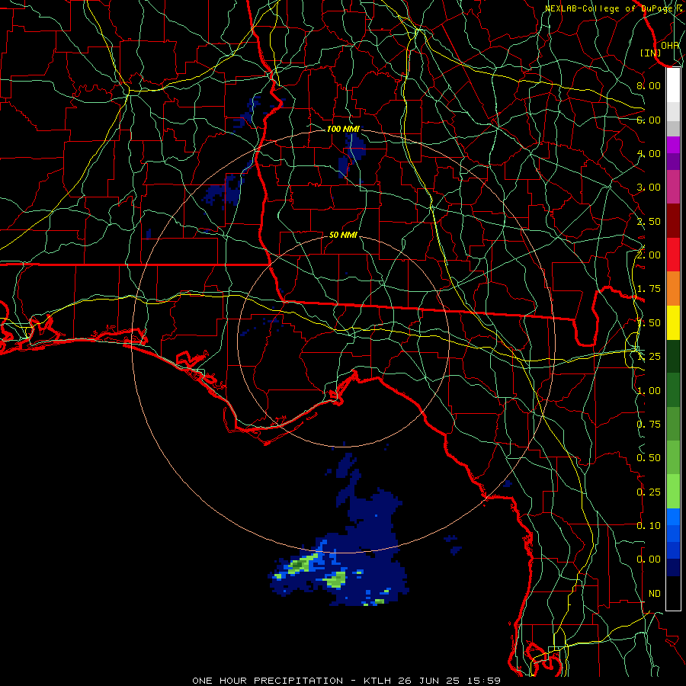Image resolution: width=686 pixels, height=686 pixels.
Task: Click the 1.50 legend value
Action: tap(649, 323)
